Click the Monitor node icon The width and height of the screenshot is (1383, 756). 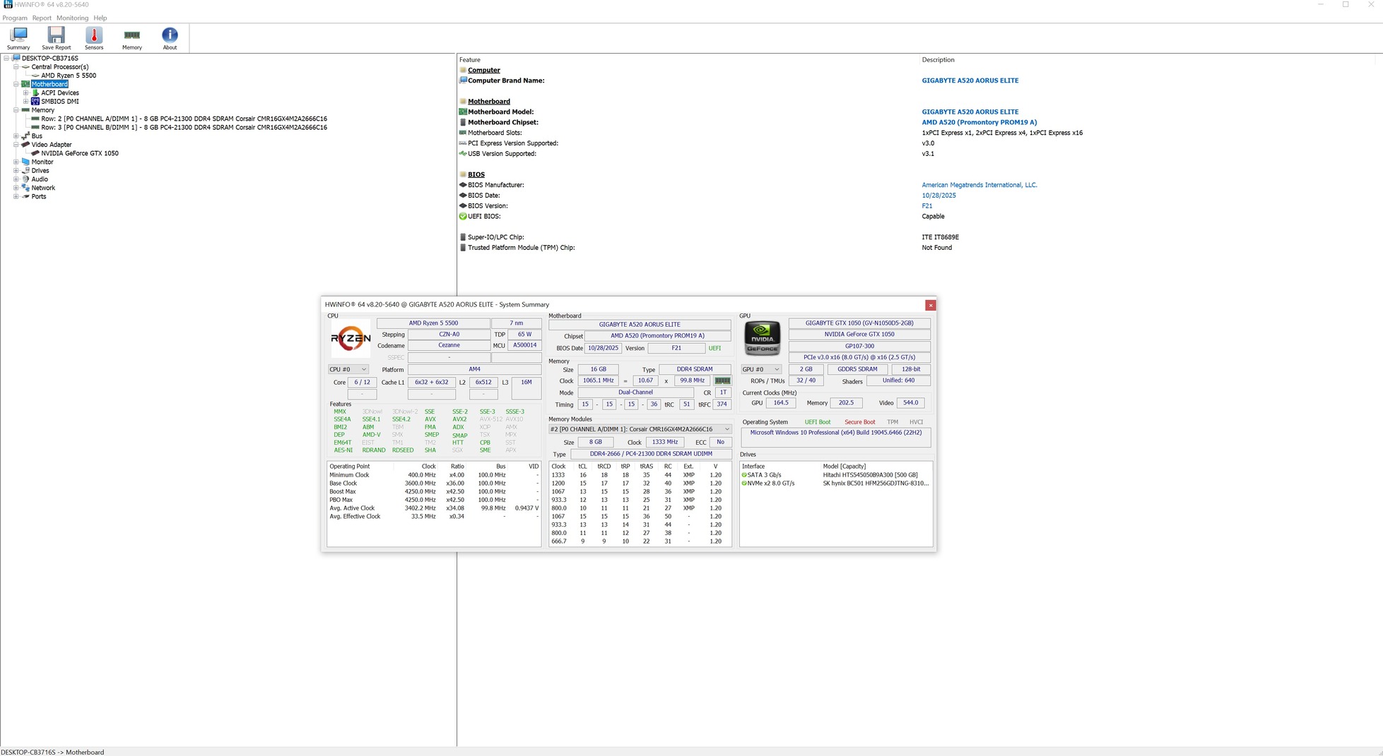click(x=26, y=162)
